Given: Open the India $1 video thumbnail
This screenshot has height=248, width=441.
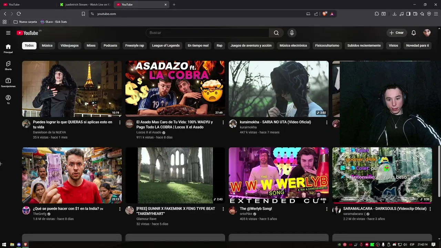Looking at the screenshot, I should tap(72, 175).
